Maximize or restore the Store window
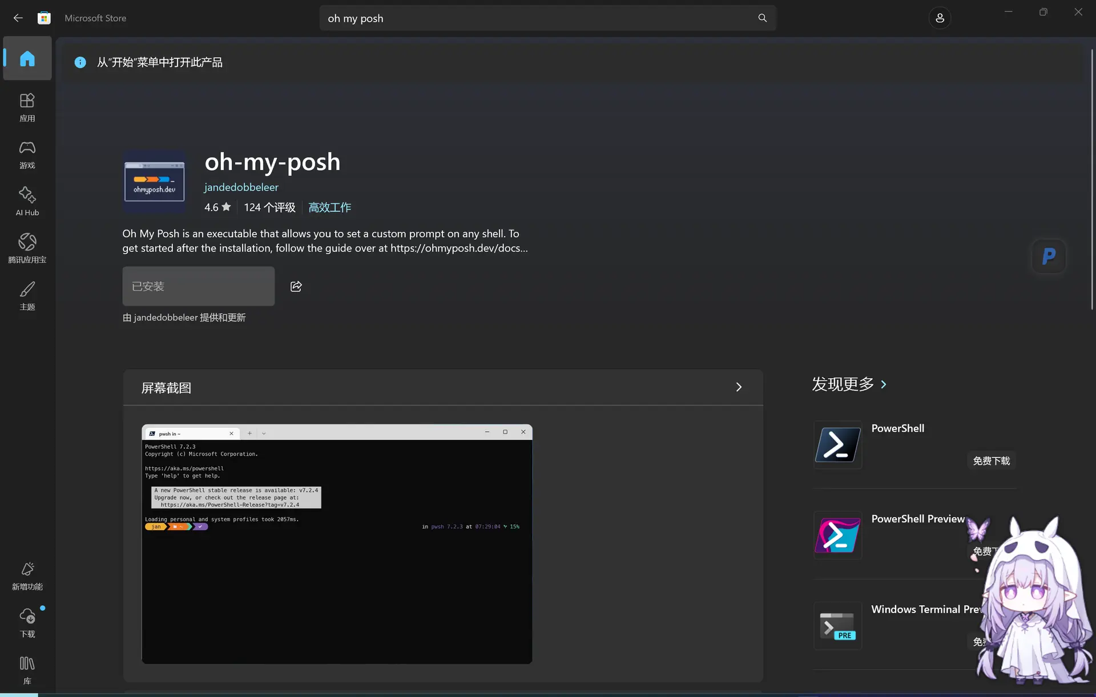The image size is (1096, 697). (1043, 12)
